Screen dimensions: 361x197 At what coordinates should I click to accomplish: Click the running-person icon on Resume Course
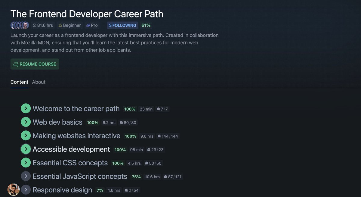coord(16,64)
